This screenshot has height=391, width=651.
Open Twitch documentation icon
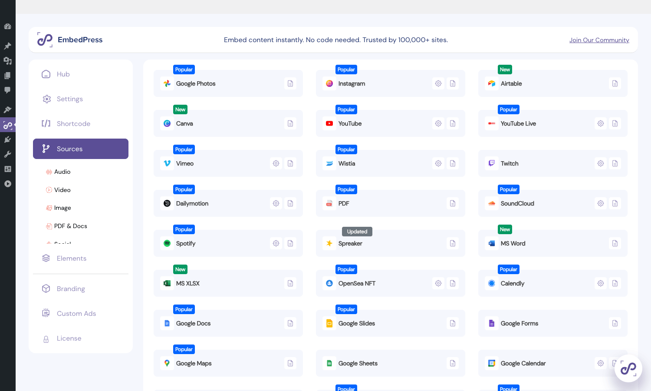click(x=615, y=163)
